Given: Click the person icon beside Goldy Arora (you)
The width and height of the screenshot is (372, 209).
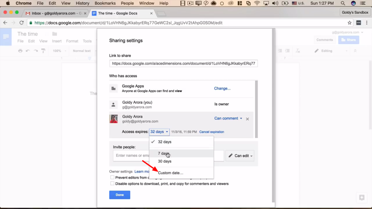Looking at the screenshot, I should (x=113, y=105).
